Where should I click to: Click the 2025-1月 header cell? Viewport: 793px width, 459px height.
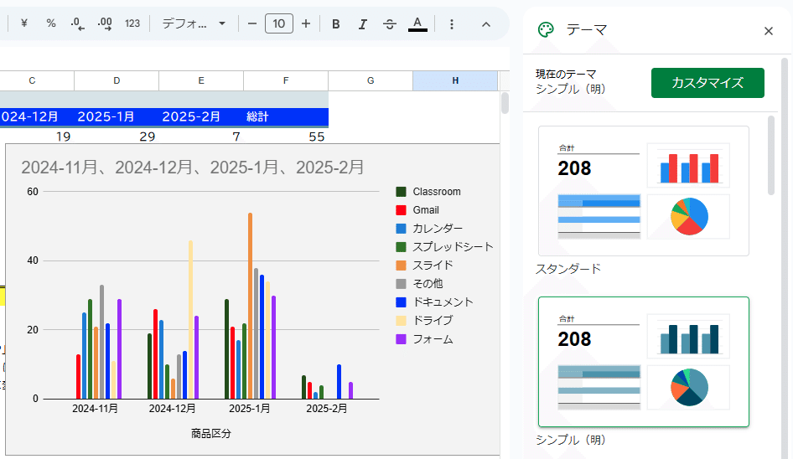coord(117,116)
